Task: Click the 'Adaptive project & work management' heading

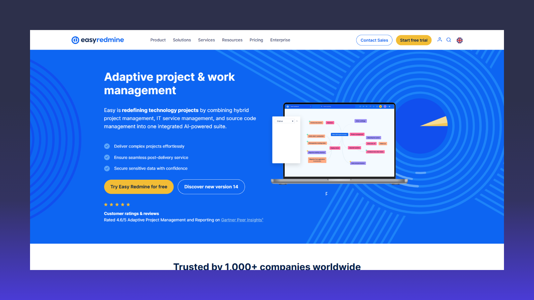Action: [170, 84]
